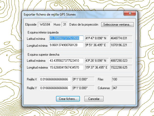Click the dialog title bar text
Viewport: 154px width, 116px height.
pos(50,14)
